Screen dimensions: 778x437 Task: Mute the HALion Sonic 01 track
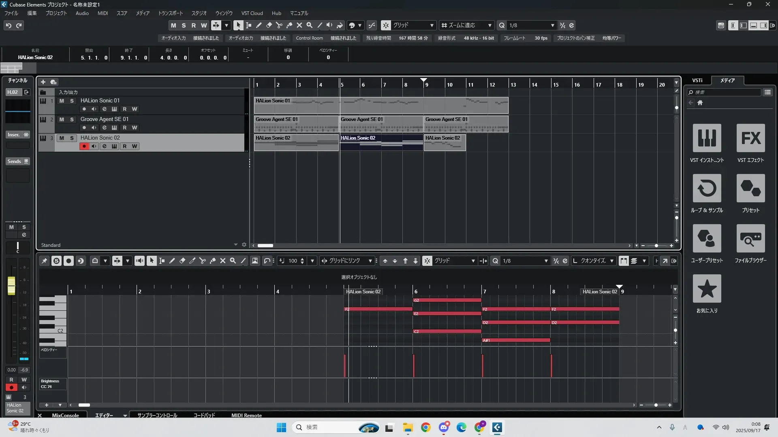point(62,101)
